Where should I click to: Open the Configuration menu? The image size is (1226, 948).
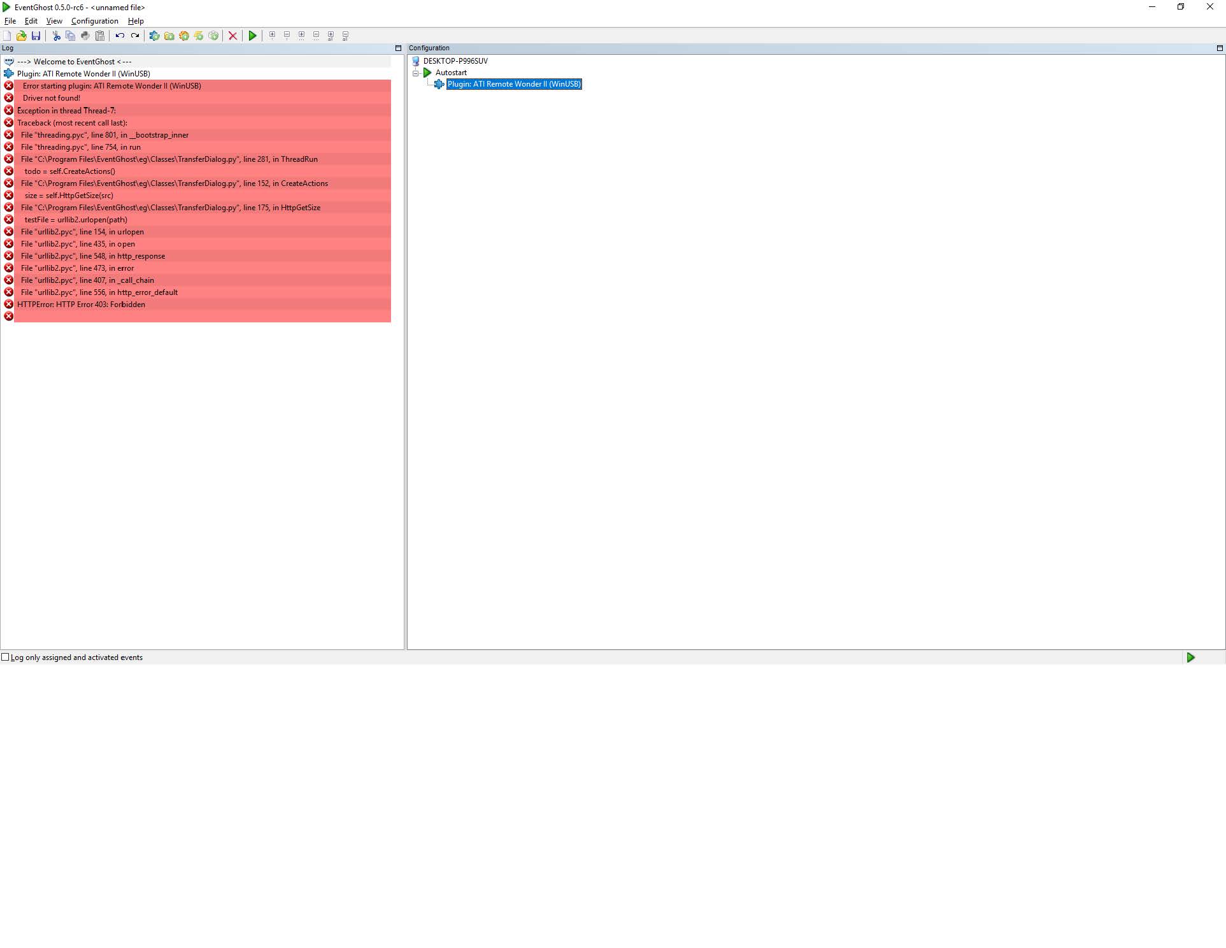pos(95,21)
